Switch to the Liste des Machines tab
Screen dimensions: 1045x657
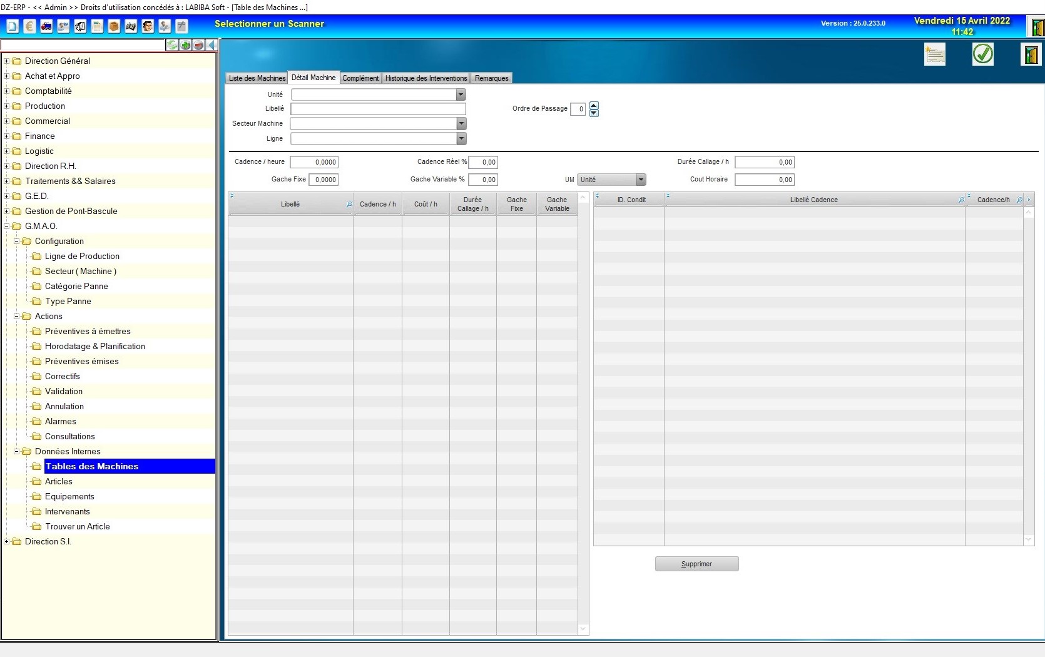[x=257, y=78]
